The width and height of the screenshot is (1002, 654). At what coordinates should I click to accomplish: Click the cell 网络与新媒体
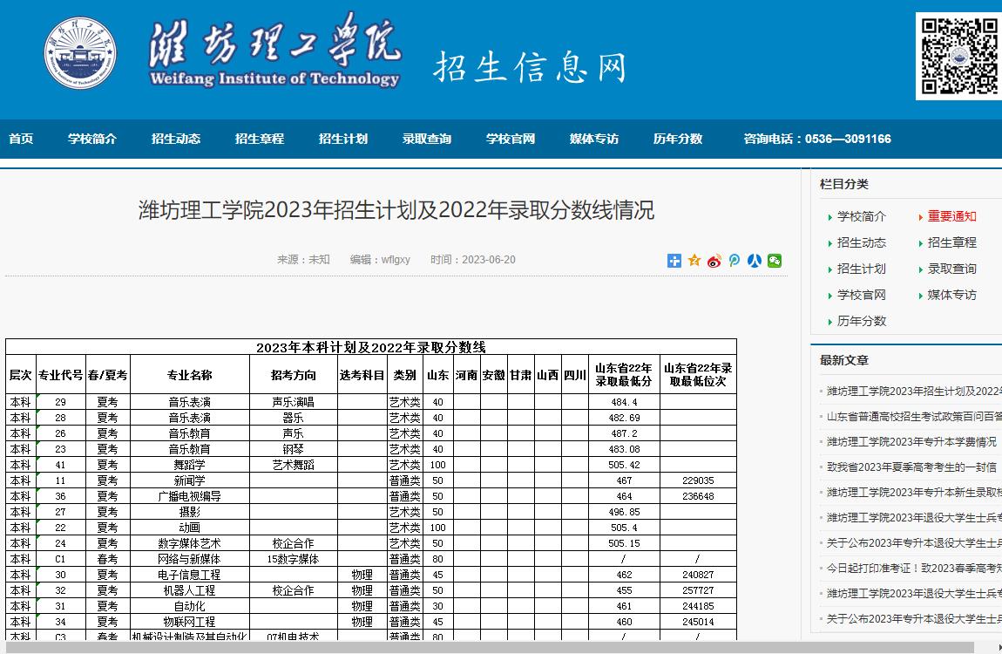(190, 559)
